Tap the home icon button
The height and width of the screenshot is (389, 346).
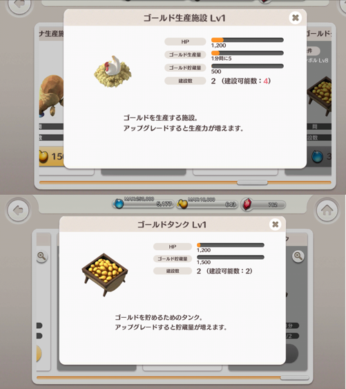pyautogui.click(x=327, y=210)
